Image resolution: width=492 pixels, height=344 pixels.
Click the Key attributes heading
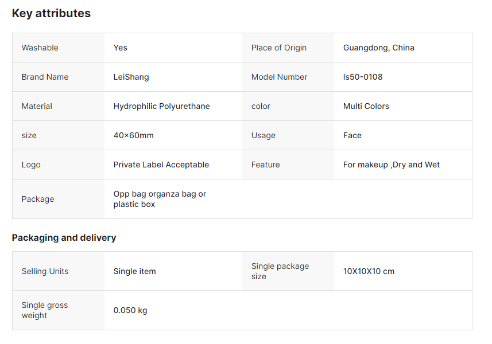[51, 13]
